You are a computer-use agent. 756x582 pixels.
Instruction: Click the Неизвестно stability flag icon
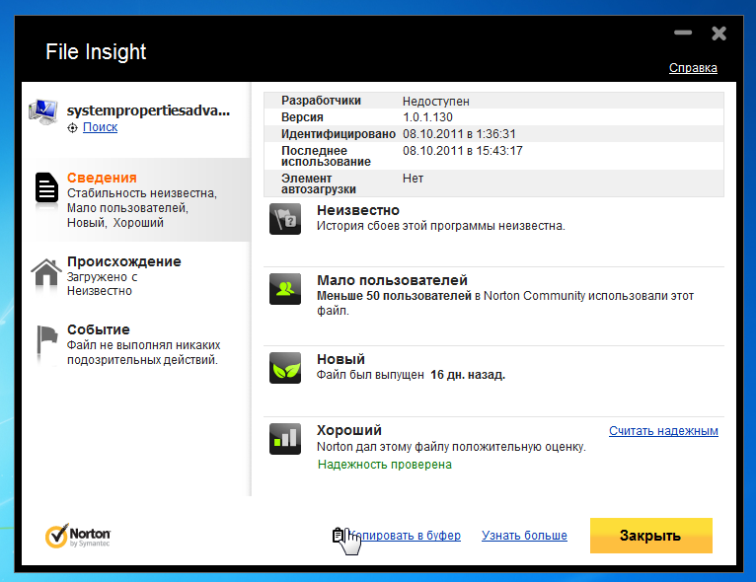click(x=285, y=219)
